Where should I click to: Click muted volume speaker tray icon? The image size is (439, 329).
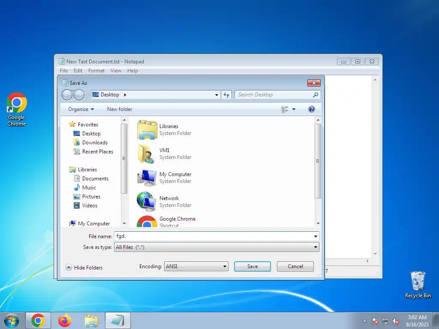[x=396, y=321]
